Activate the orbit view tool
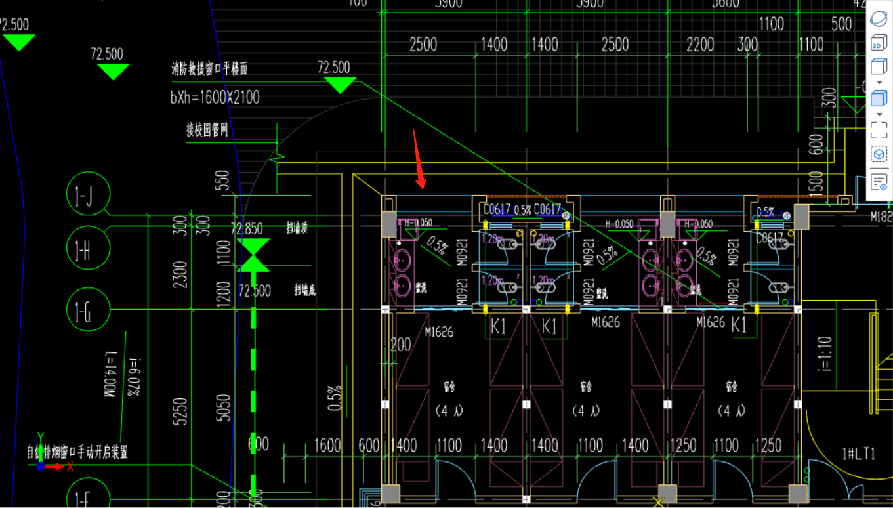The image size is (893, 508). tap(879, 19)
